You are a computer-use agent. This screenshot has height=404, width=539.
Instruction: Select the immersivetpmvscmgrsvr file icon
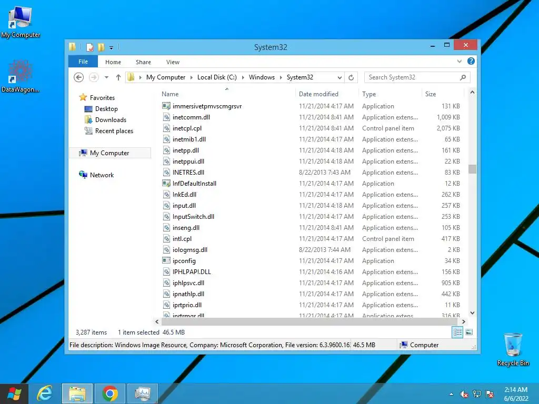(166, 106)
